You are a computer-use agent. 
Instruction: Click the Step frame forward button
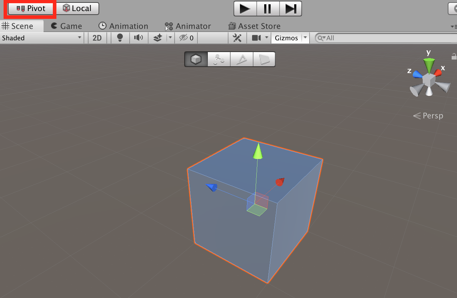[291, 9]
